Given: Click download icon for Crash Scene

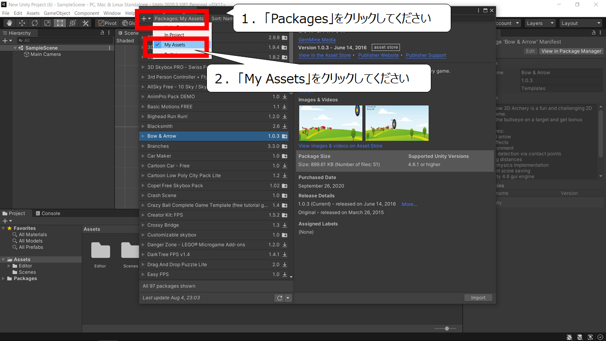Looking at the screenshot, I should pyautogui.click(x=285, y=196).
